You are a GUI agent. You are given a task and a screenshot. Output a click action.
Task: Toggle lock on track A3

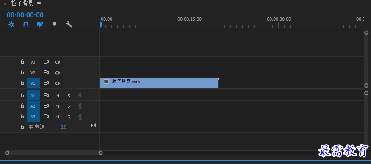coord(22,117)
